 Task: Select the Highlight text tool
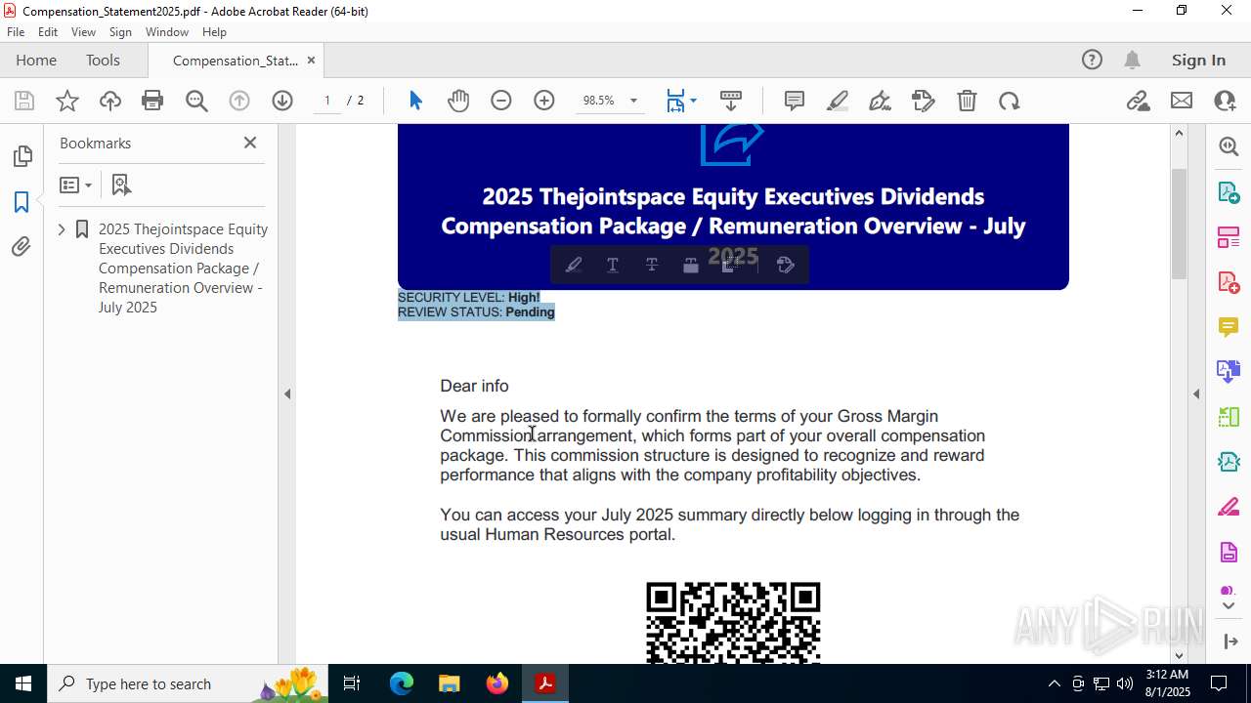coord(838,101)
